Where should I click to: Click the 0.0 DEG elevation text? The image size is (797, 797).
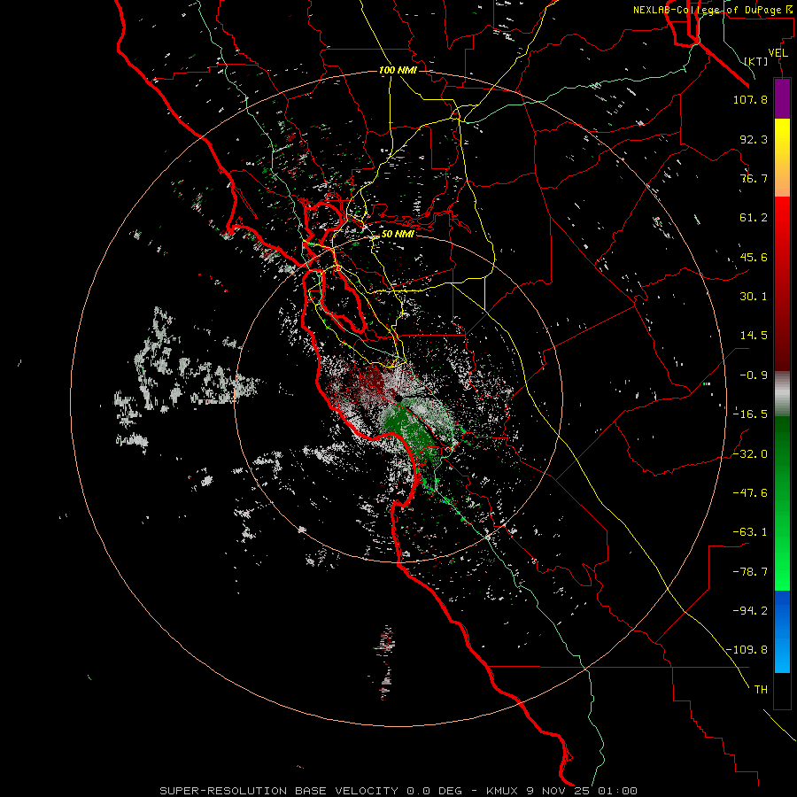coord(434,791)
